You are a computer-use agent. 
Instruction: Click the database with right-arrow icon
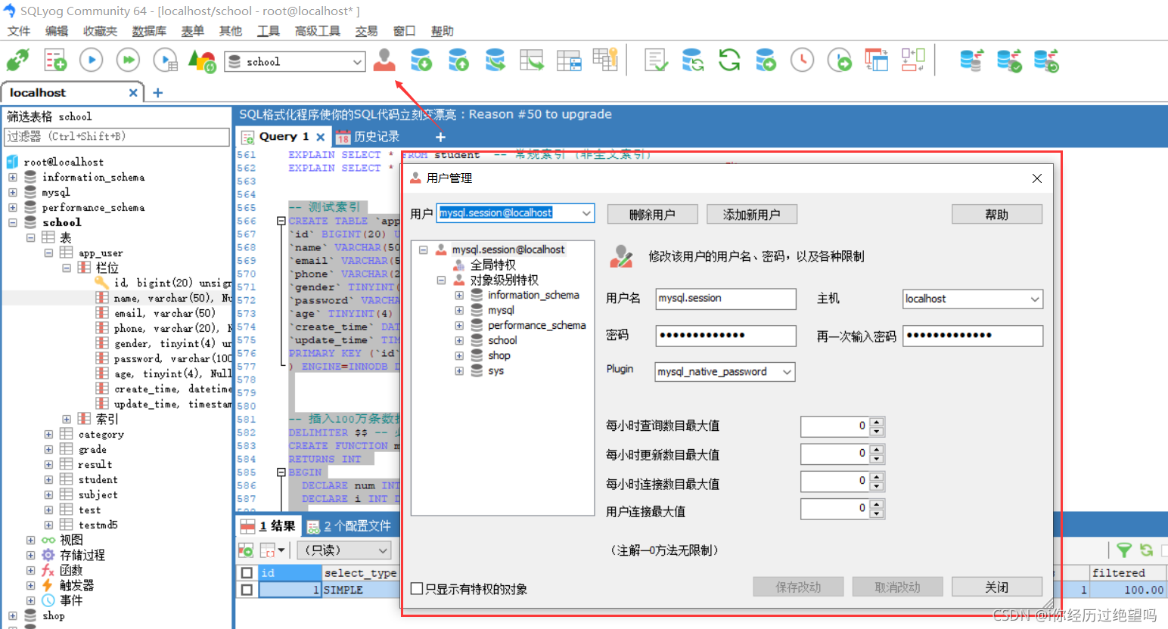[766, 60]
